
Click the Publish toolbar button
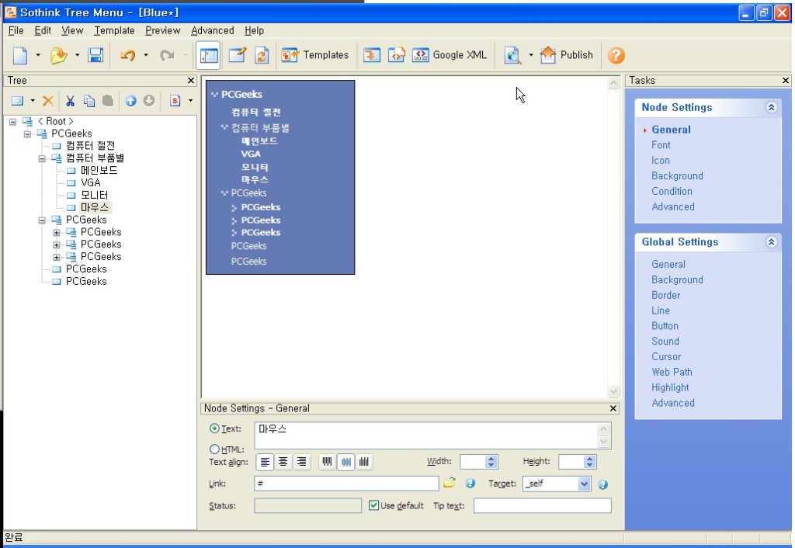coord(566,55)
